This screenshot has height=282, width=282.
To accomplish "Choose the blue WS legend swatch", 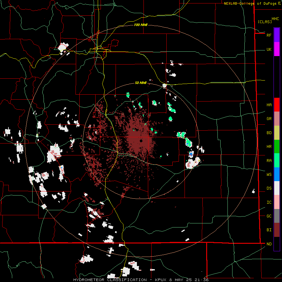I will click(x=277, y=174).
